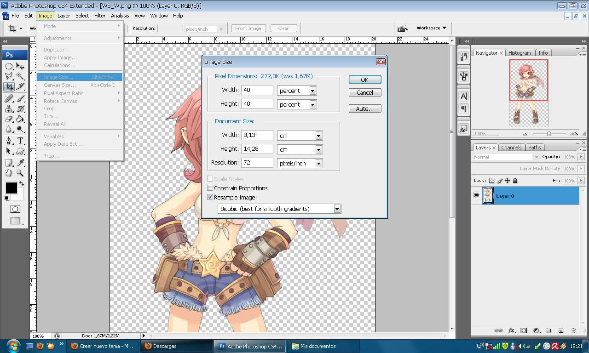Select the Zoom tool
589x353 pixels.
[x=20, y=173]
